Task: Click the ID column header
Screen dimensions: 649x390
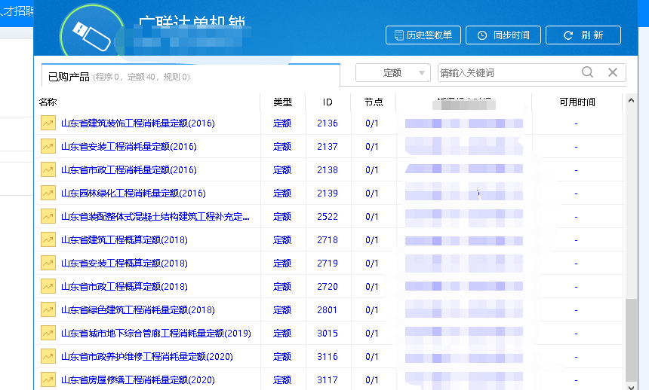Action: [328, 102]
